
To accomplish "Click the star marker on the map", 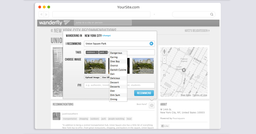I will 184,70.
